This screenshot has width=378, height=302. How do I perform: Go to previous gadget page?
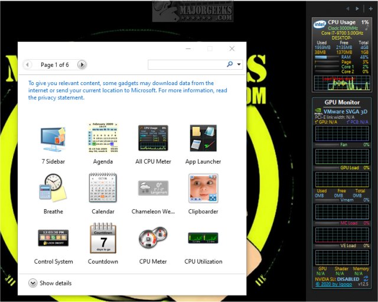28,64
